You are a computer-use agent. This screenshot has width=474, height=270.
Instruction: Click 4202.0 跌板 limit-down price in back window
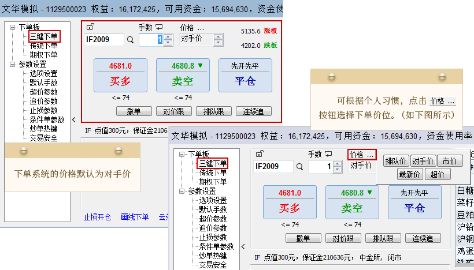click(x=259, y=46)
